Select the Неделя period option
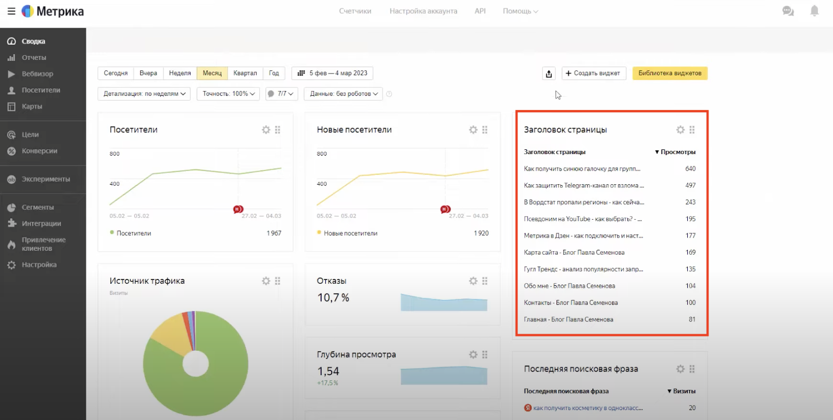Screen dimensions: 833x420 tap(180, 73)
